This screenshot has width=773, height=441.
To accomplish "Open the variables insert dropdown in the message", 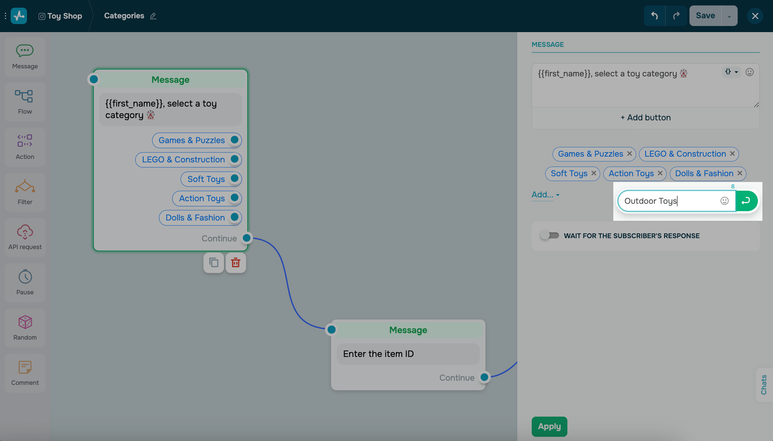I will coord(731,72).
